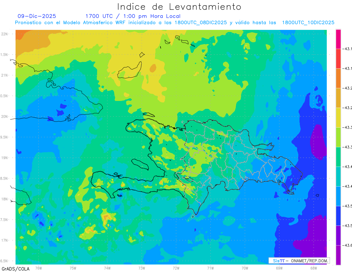Click the '-43.6' legend value

click(348, 245)
